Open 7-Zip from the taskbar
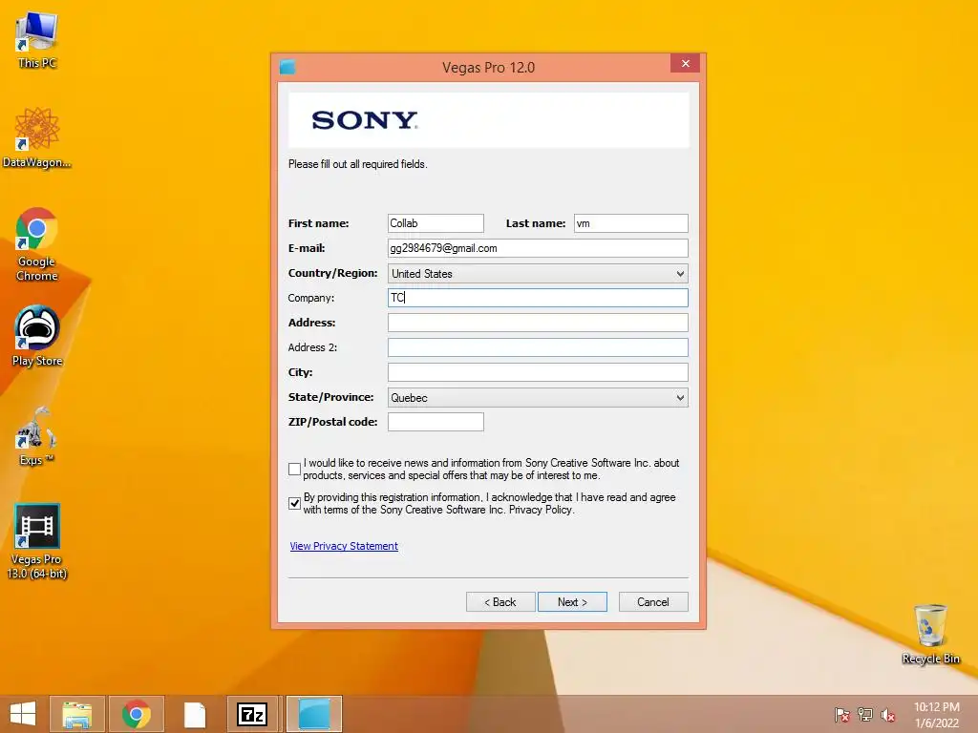978x733 pixels. [252, 714]
